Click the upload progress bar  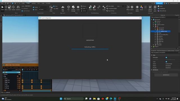(x=90, y=49)
